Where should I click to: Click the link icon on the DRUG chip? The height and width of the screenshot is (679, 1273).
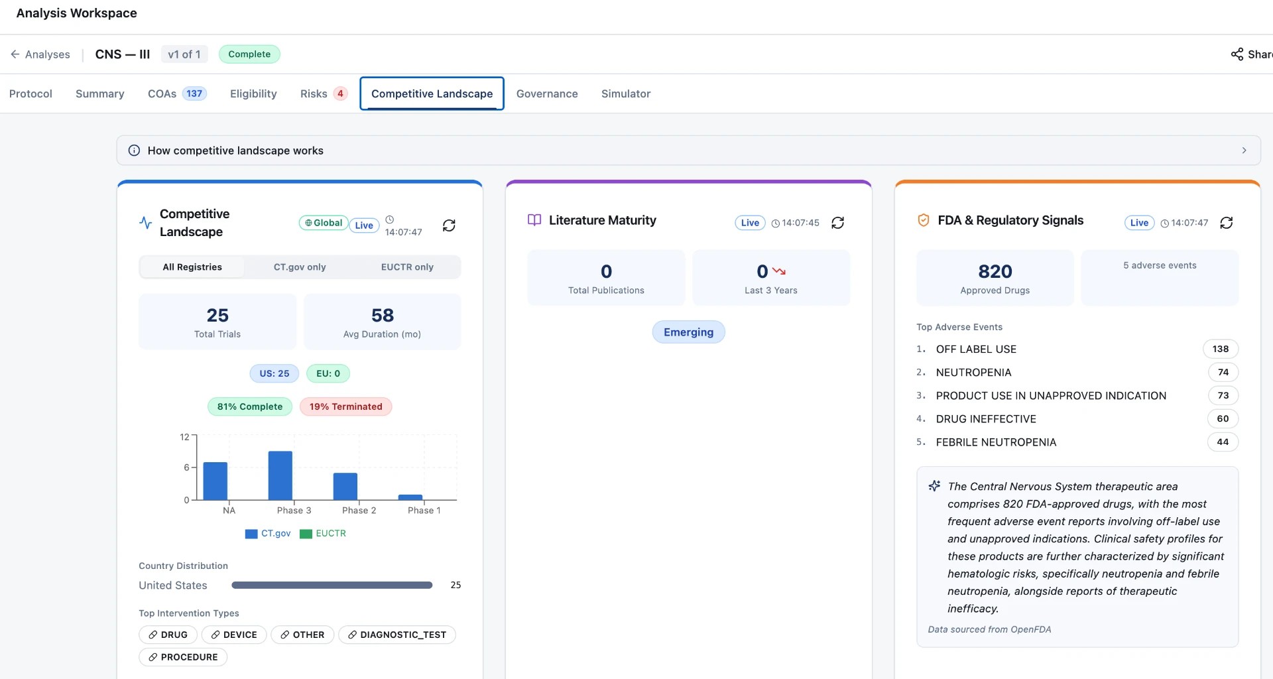click(153, 635)
